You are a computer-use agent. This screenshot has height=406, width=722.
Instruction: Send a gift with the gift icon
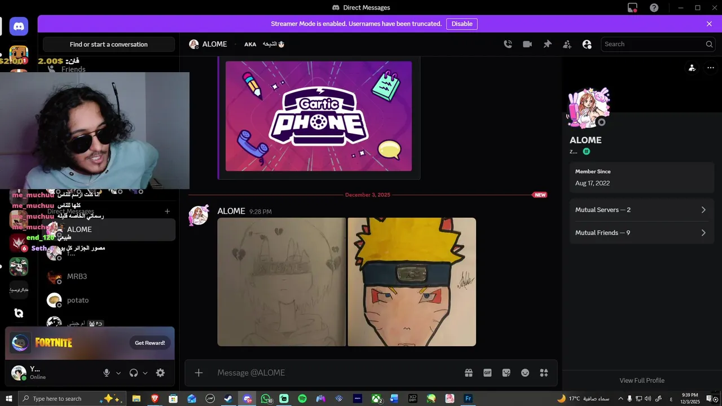tap(468, 373)
